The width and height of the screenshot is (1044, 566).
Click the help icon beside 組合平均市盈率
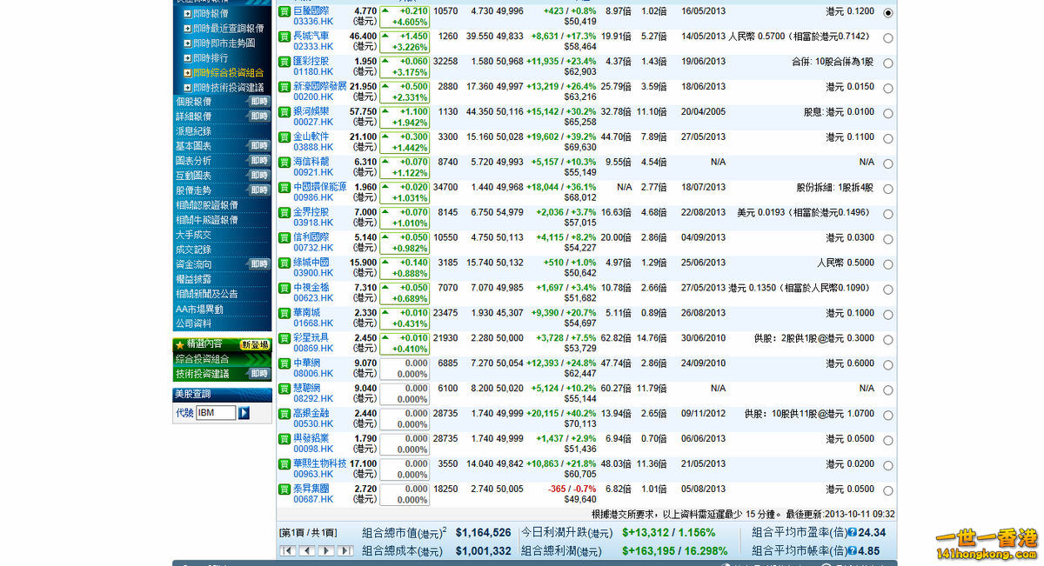coord(853,533)
